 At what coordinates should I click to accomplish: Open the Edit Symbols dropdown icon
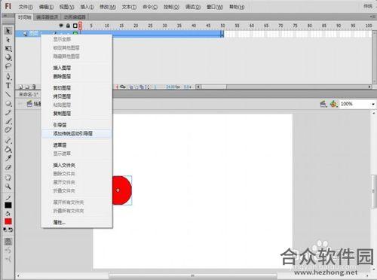tap(333, 103)
